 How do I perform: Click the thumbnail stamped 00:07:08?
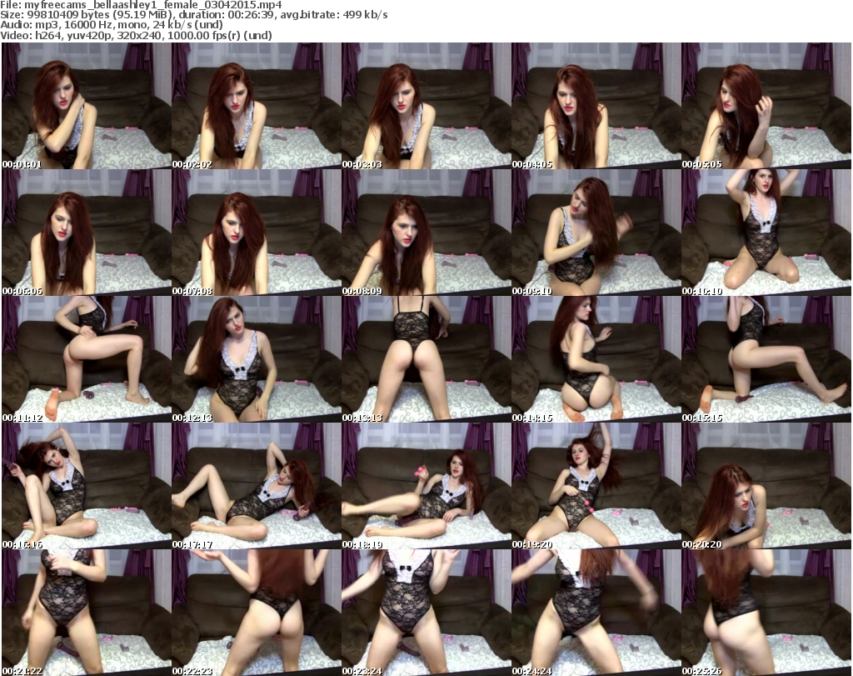tap(257, 233)
